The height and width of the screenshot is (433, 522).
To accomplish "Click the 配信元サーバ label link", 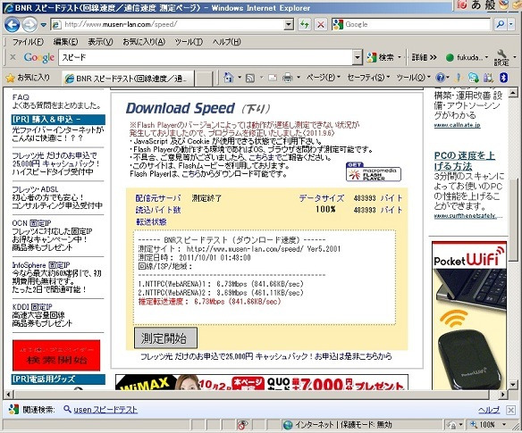I will point(158,198).
